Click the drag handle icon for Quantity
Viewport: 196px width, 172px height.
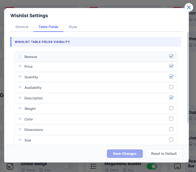pyautogui.click(x=20, y=77)
